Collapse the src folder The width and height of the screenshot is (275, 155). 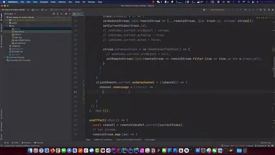[x=7, y=26]
